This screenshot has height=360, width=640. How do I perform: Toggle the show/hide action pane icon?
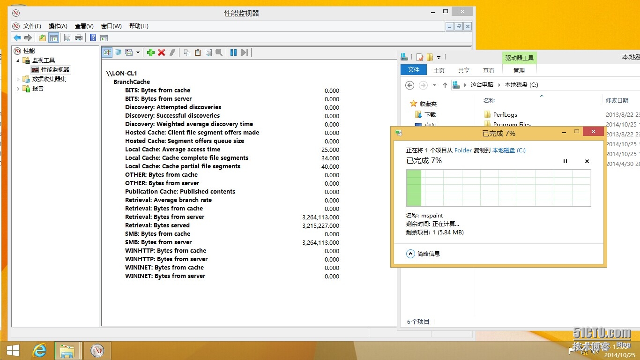[x=104, y=38]
